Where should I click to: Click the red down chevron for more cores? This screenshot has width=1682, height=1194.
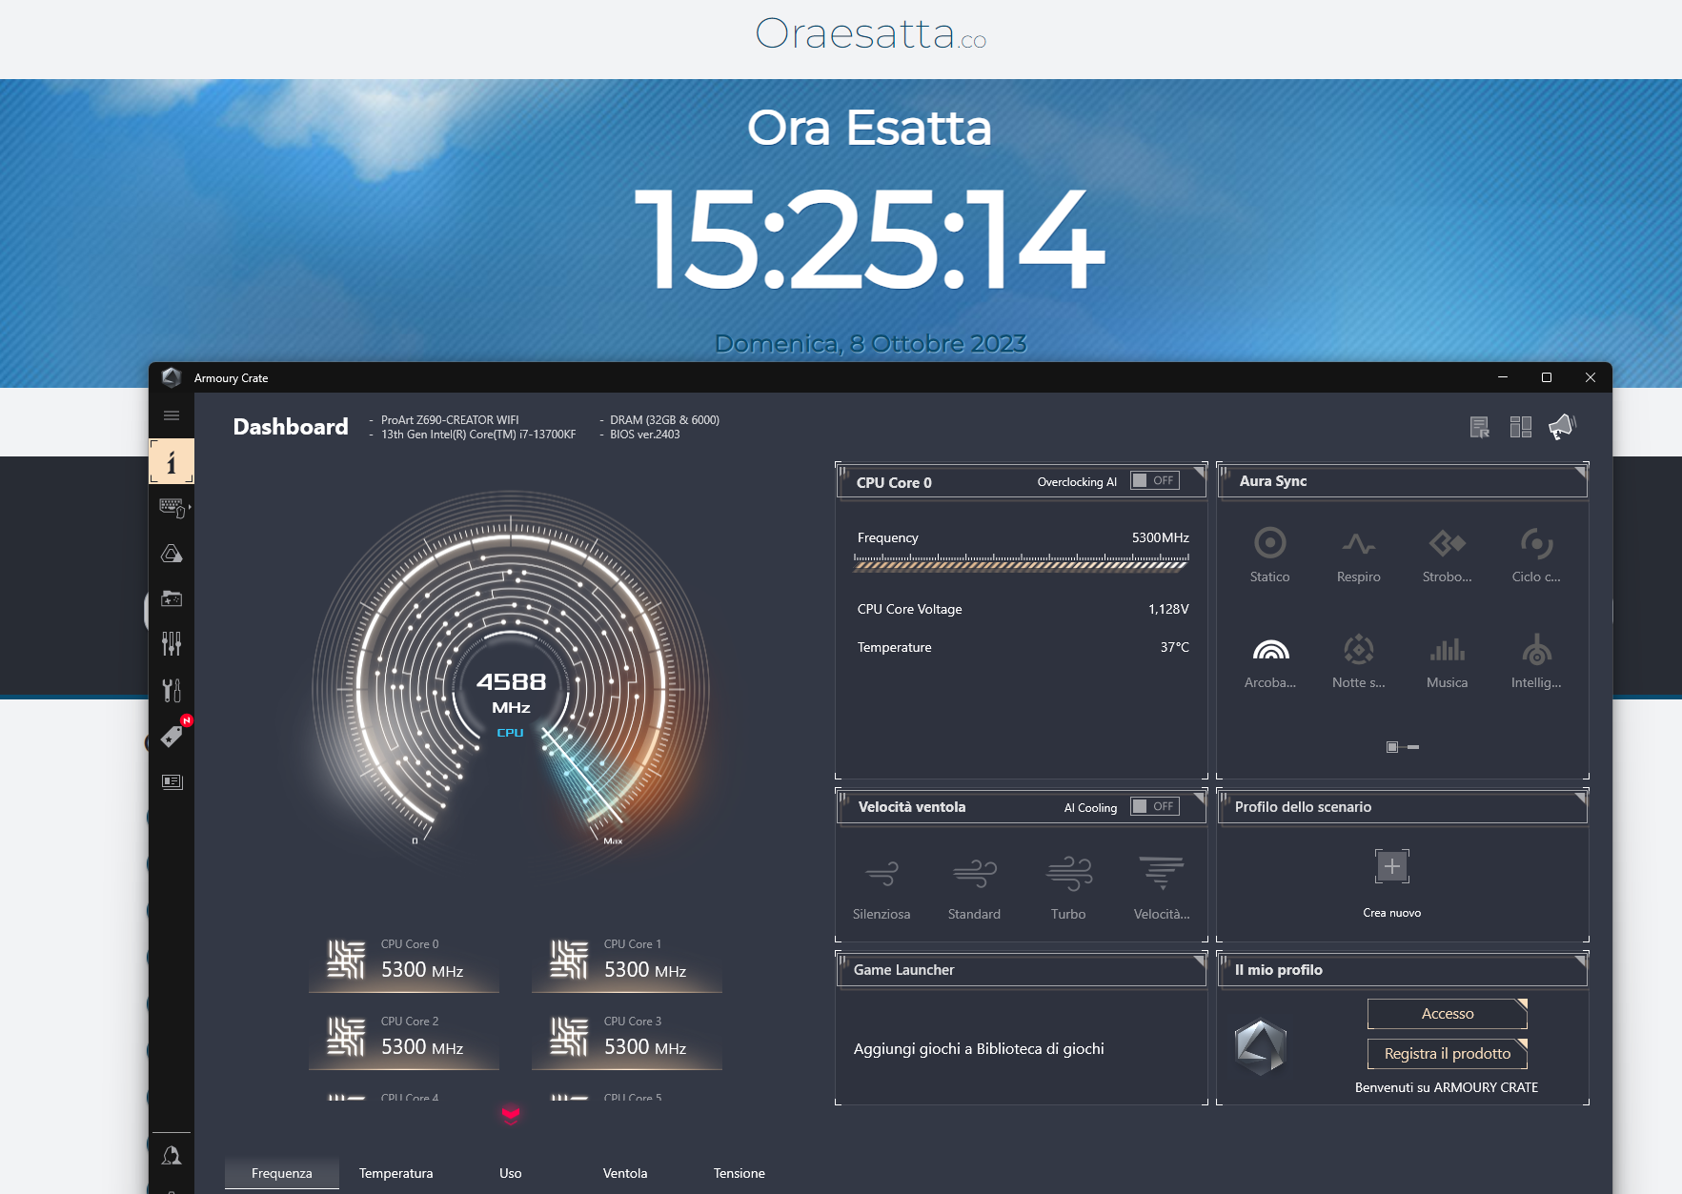click(511, 1114)
